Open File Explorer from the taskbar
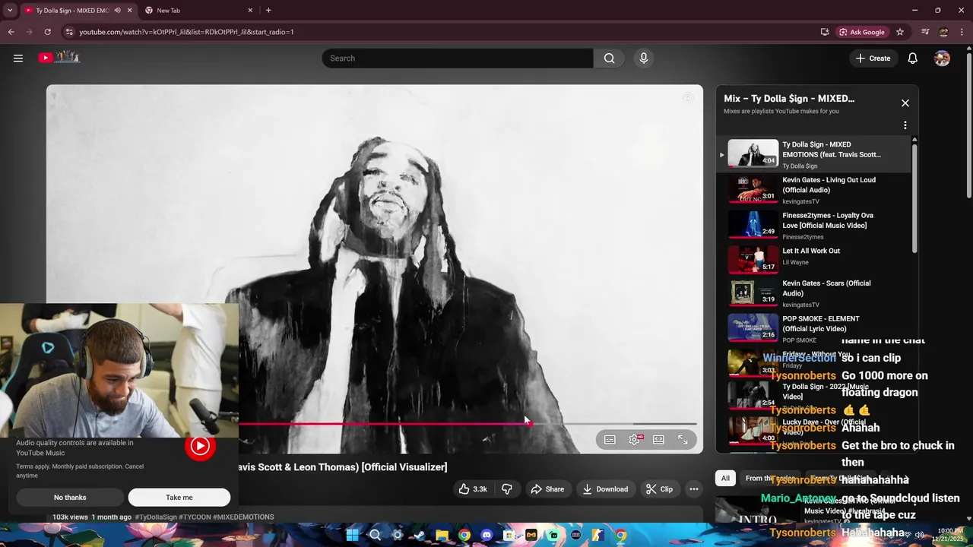Image resolution: width=973 pixels, height=547 pixels. click(x=442, y=535)
